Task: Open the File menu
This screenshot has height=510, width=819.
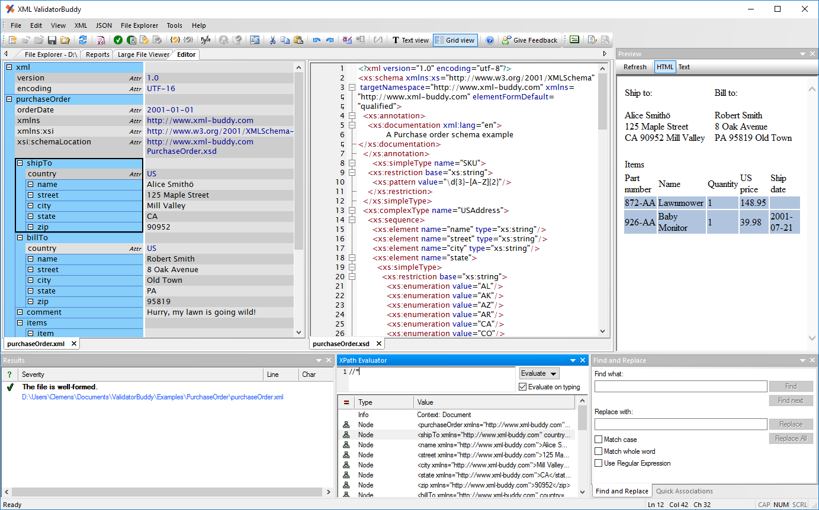Action: point(16,25)
